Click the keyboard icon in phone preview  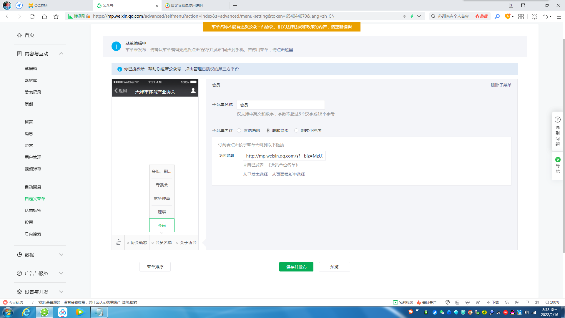(118, 243)
